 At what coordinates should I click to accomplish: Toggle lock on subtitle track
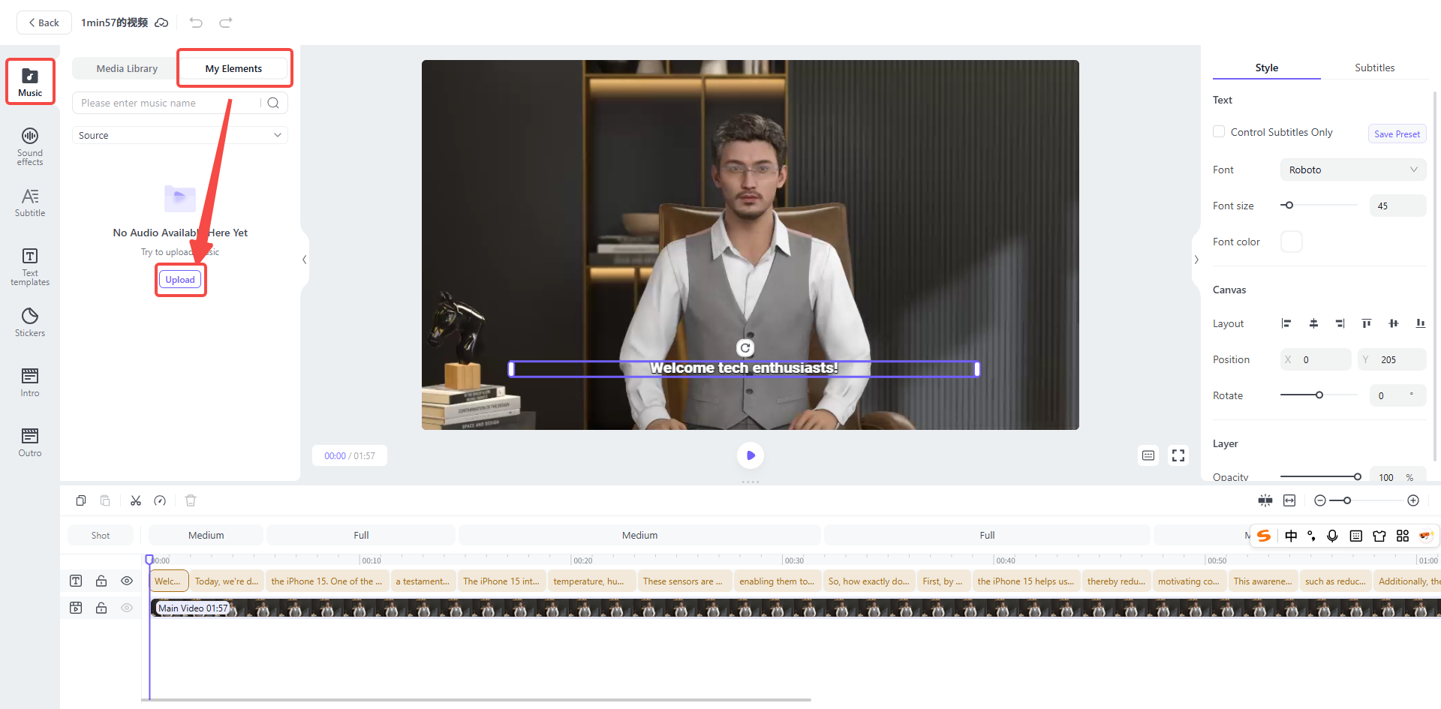[101, 581]
